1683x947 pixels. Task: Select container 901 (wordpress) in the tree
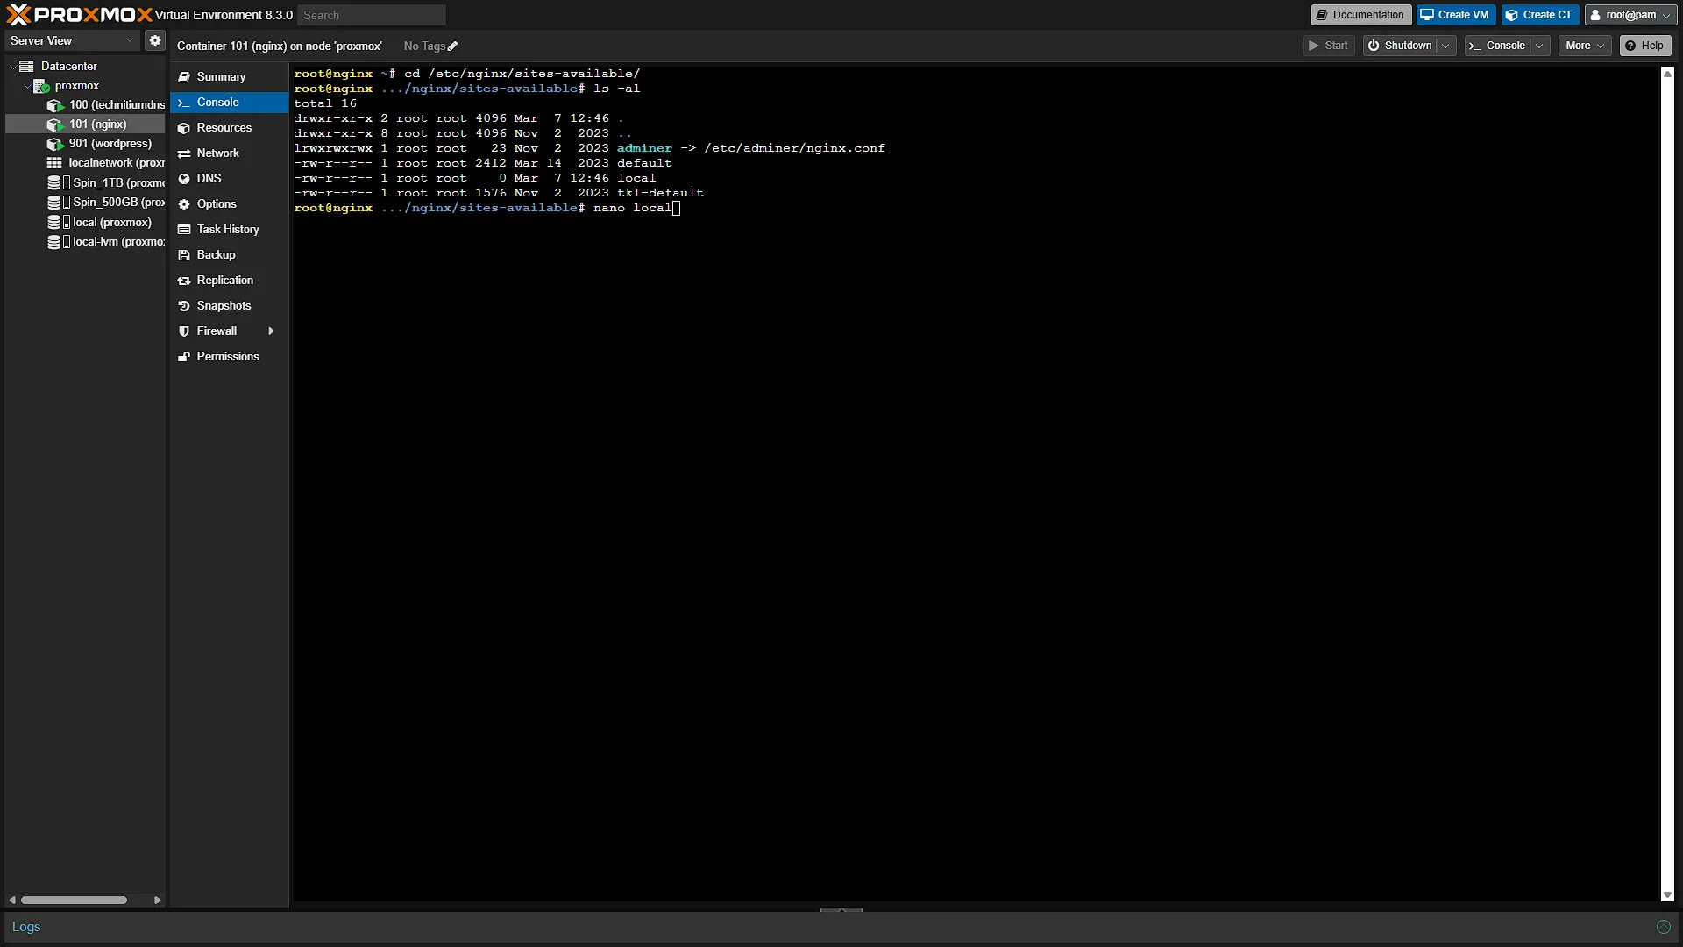(x=100, y=144)
